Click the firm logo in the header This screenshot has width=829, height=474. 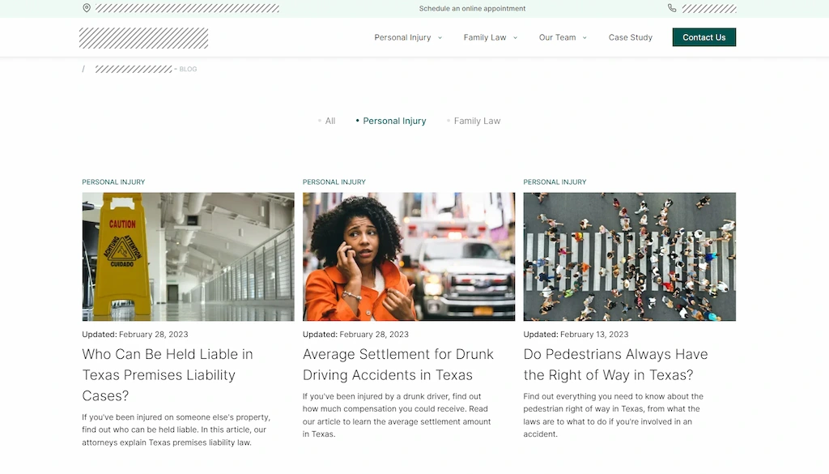143,37
